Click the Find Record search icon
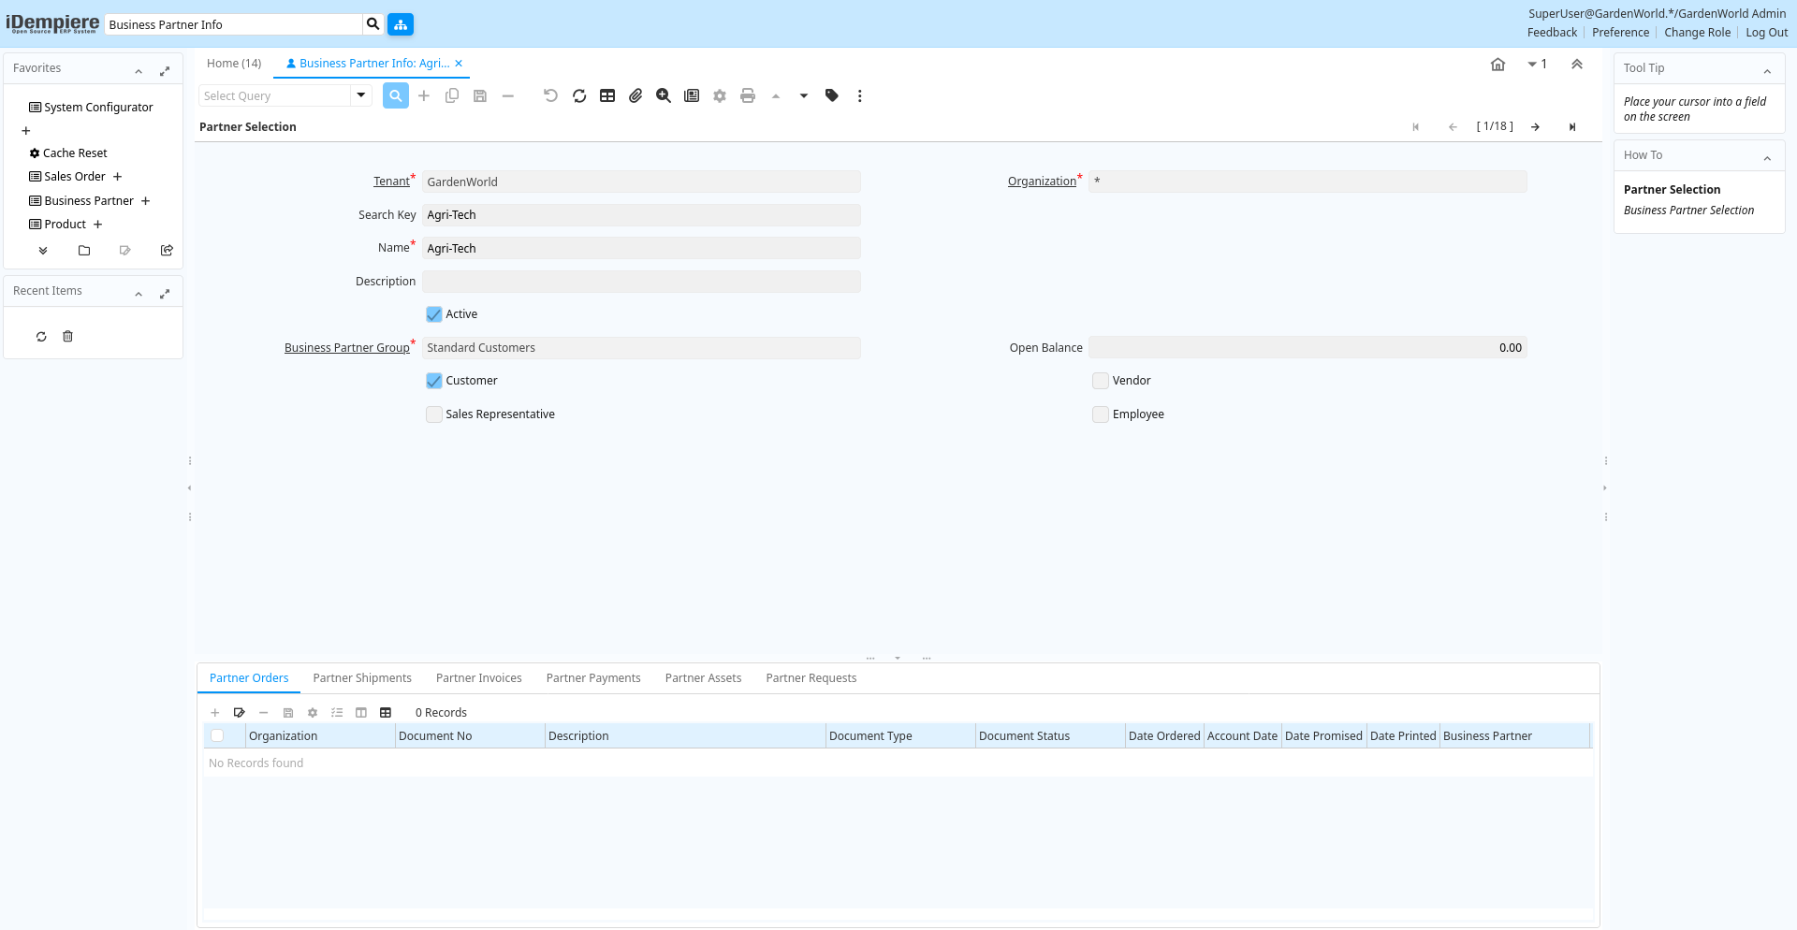The width and height of the screenshot is (1797, 930). coord(396,95)
